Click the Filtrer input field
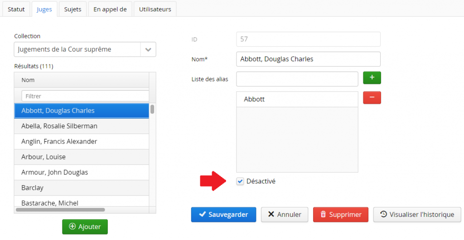464x240 pixels. pyautogui.click(x=85, y=96)
